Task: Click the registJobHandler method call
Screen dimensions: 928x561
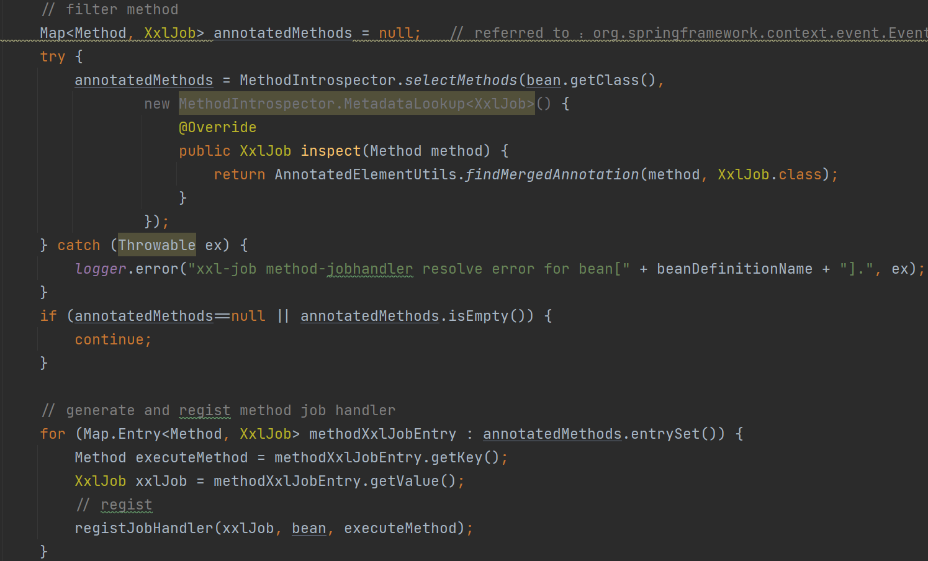Action: (x=143, y=528)
